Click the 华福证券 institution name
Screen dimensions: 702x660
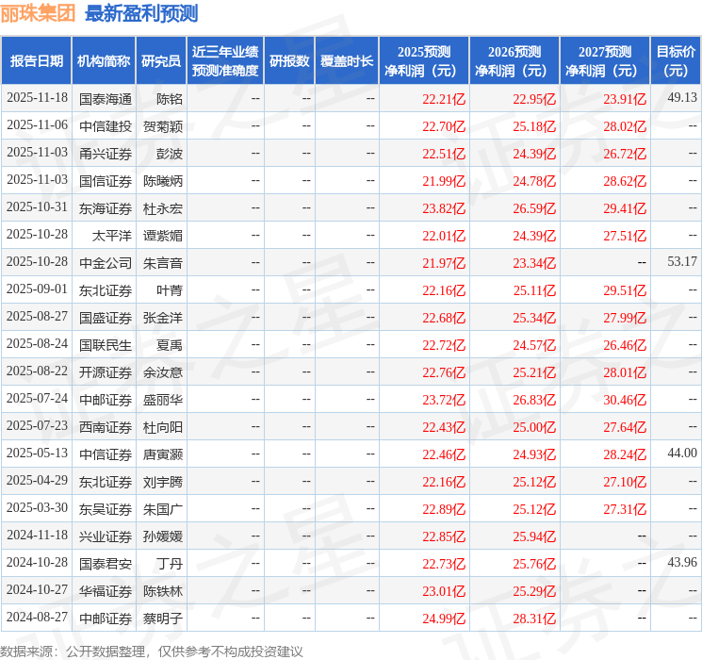coord(105,590)
